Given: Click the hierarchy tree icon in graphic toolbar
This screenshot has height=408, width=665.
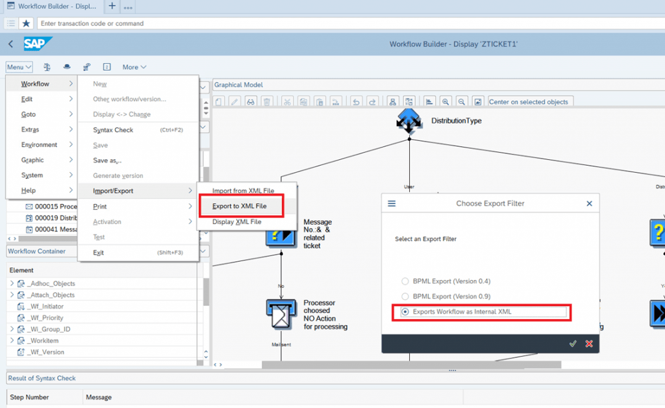Looking at the screenshot, I should click(x=393, y=102).
